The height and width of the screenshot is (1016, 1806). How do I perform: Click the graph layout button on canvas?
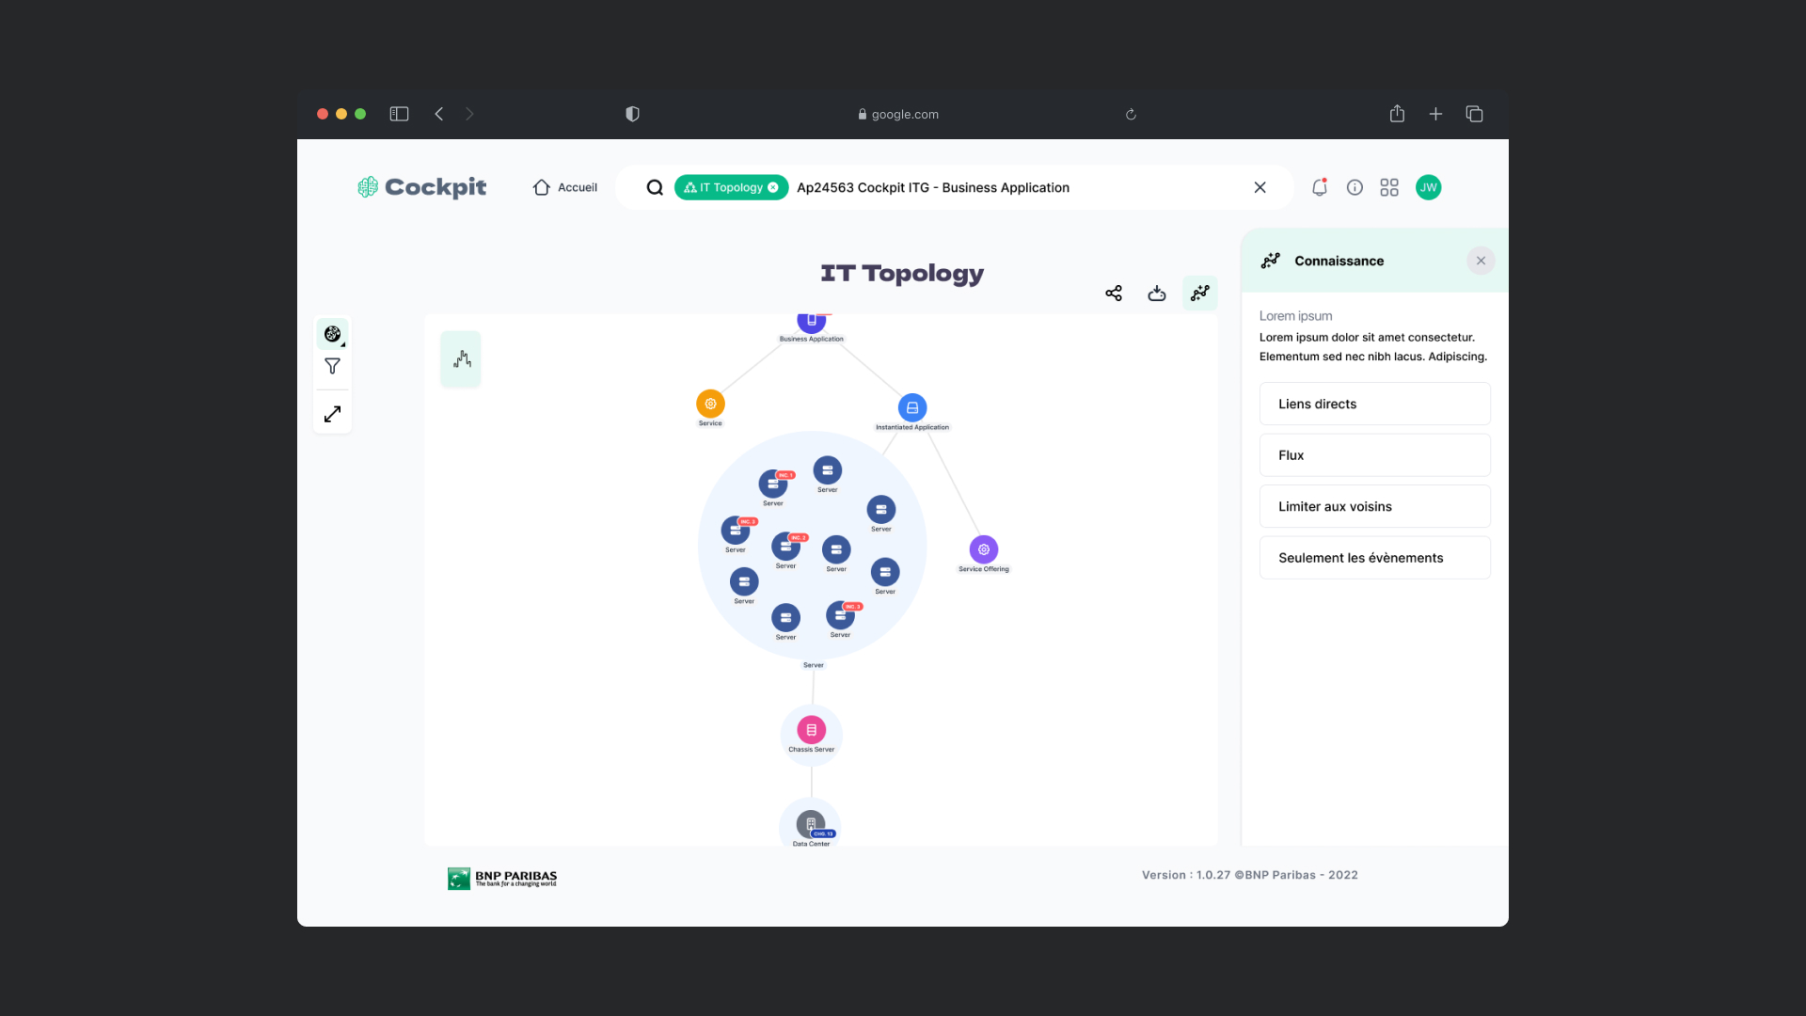461,358
